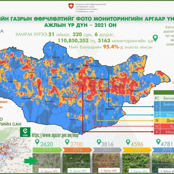Click the Баянхонгор province label

(x=50, y=101)
